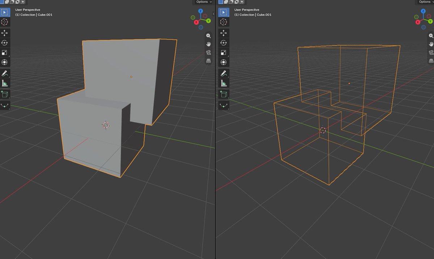The image size is (434, 259).
Task: Click the orange origin dot in wireframe mesh
Action: point(349,83)
